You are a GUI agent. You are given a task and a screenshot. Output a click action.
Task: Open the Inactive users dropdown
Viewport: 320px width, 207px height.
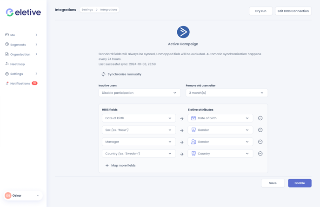click(x=140, y=93)
